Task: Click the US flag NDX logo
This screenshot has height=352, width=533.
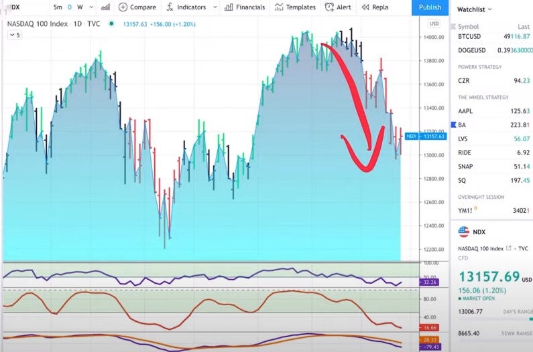Action: tap(464, 232)
